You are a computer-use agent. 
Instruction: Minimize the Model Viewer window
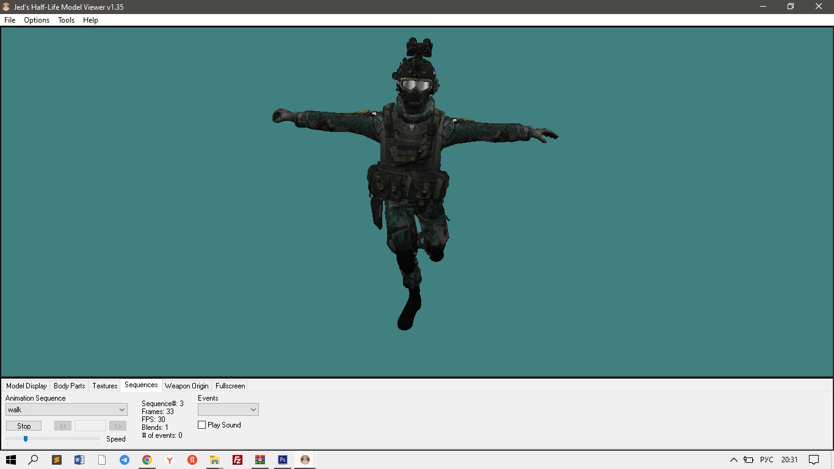(763, 7)
